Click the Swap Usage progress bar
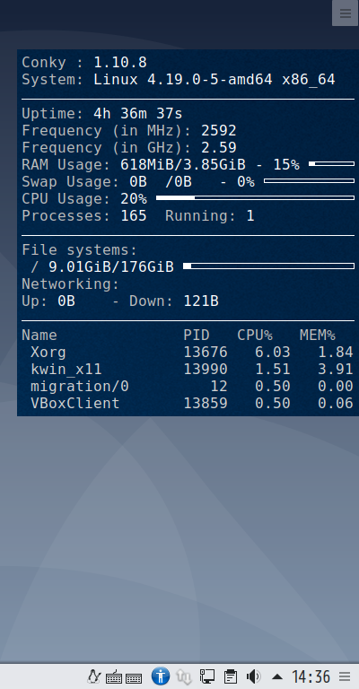 pyautogui.click(x=309, y=180)
